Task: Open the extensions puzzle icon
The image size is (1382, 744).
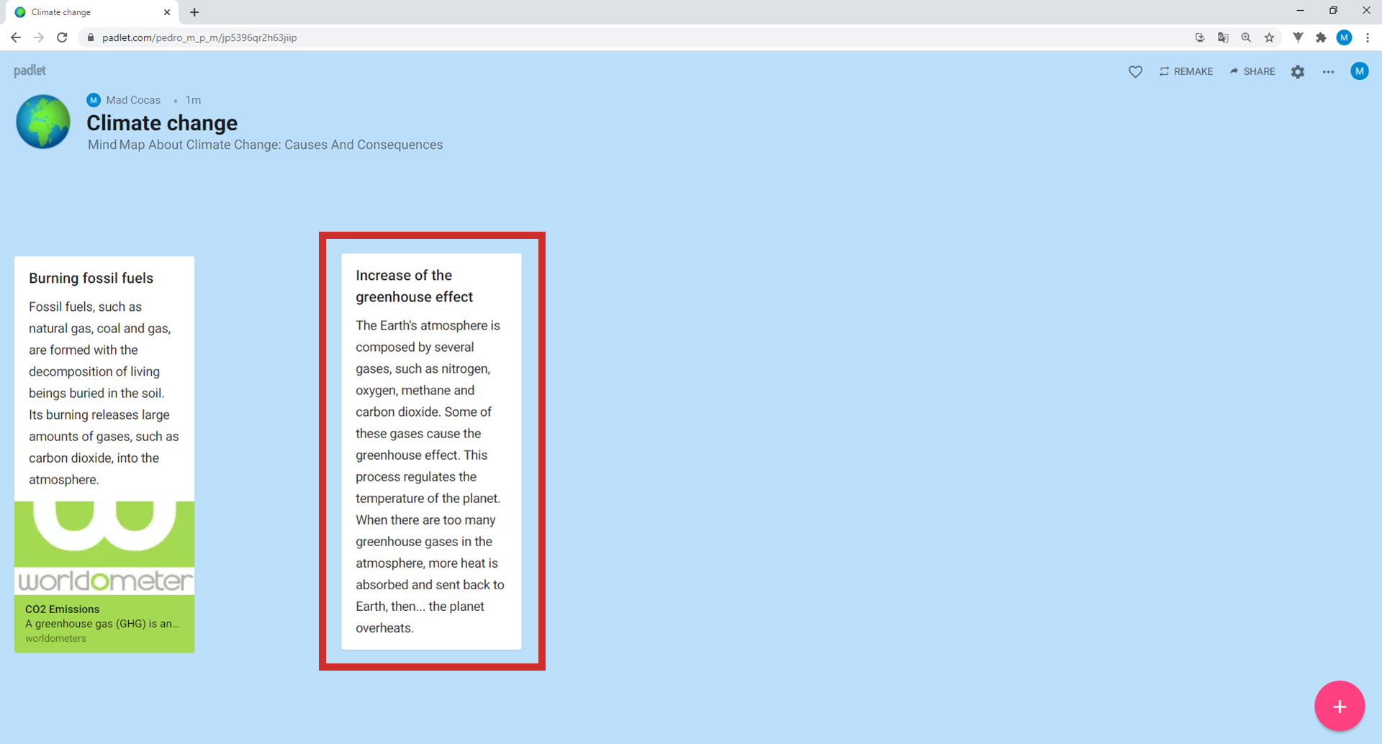Action: coord(1321,37)
